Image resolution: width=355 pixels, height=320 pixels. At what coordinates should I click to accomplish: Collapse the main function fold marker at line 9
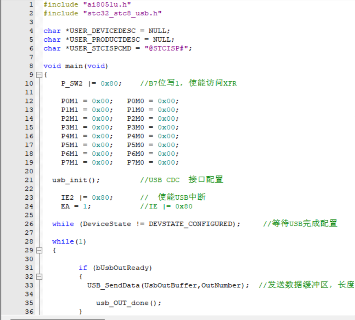(x=40, y=75)
